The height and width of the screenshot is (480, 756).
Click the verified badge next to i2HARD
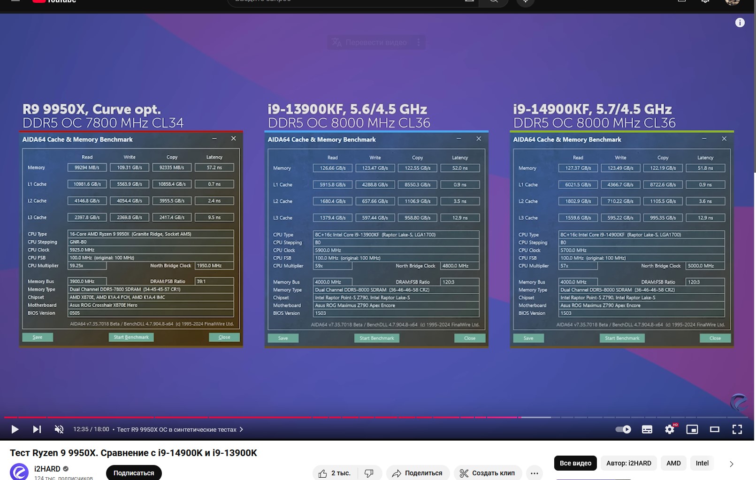pyautogui.click(x=66, y=469)
